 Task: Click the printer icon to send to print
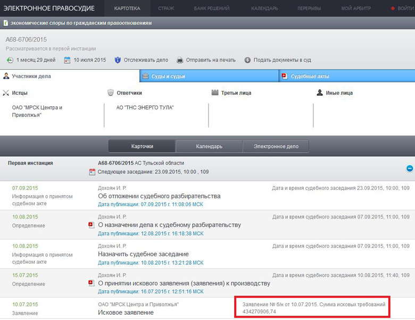180,60
